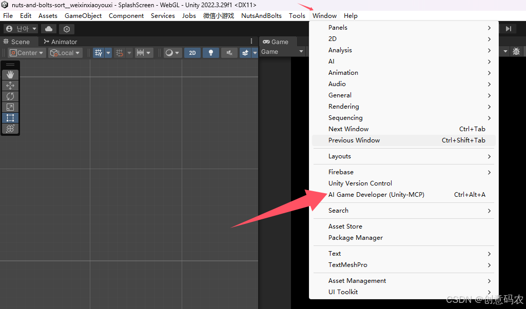Image resolution: width=526 pixels, height=309 pixels.
Task: Select the Hand view tool
Action: point(10,75)
